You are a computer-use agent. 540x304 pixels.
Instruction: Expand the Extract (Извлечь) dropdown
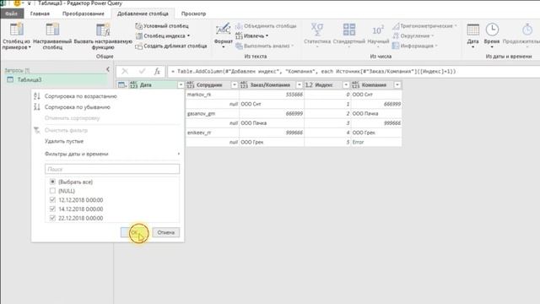(x=267, y=35)
